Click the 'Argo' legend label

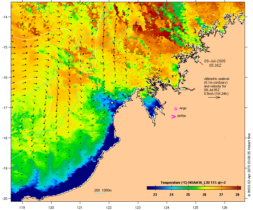(x=183, y=108)
